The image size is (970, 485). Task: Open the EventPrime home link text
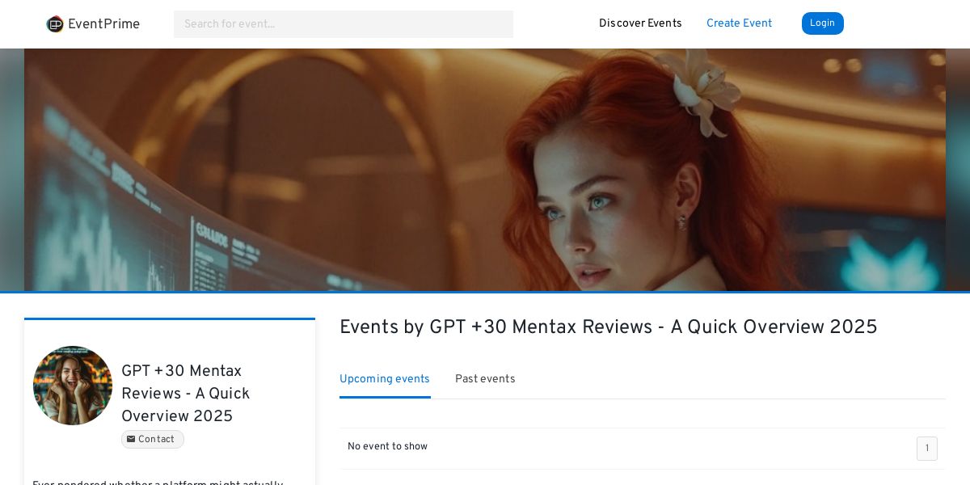(103, 24)
